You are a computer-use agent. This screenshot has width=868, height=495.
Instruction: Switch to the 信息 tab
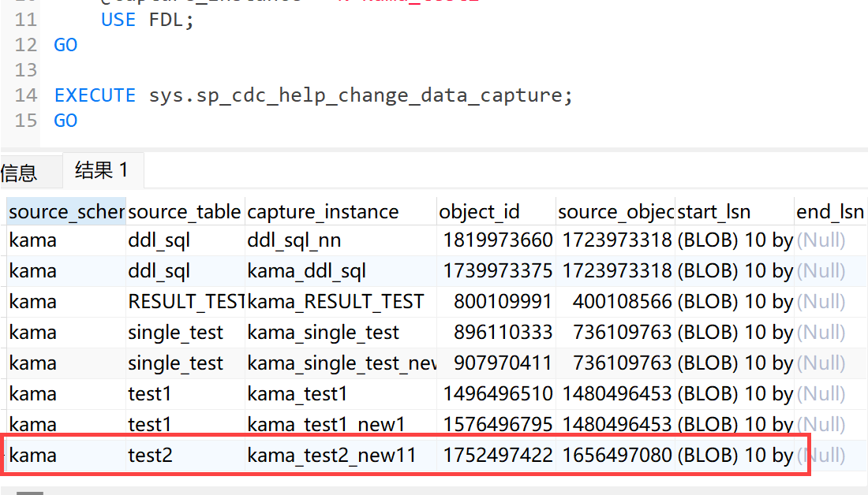point(18,172)
